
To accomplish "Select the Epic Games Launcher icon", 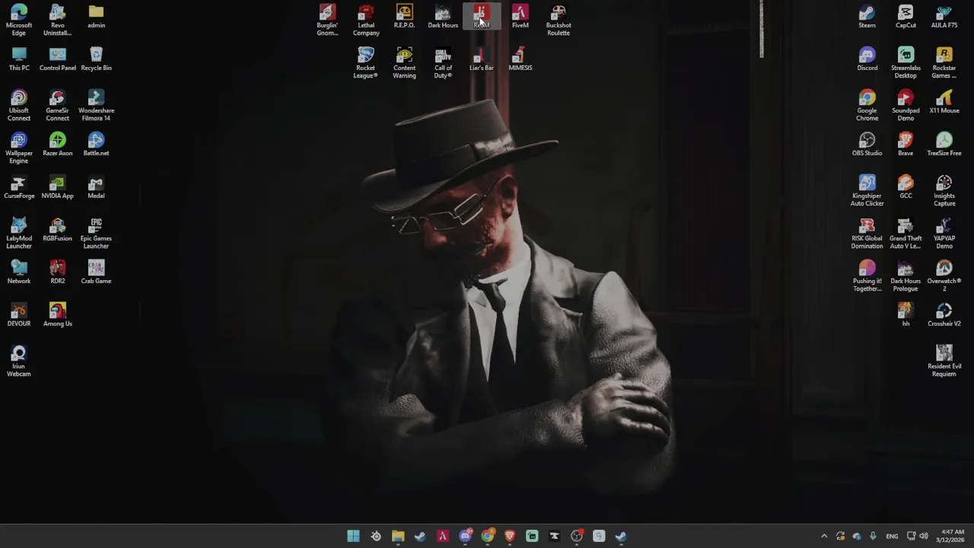I will coord(96,234).
